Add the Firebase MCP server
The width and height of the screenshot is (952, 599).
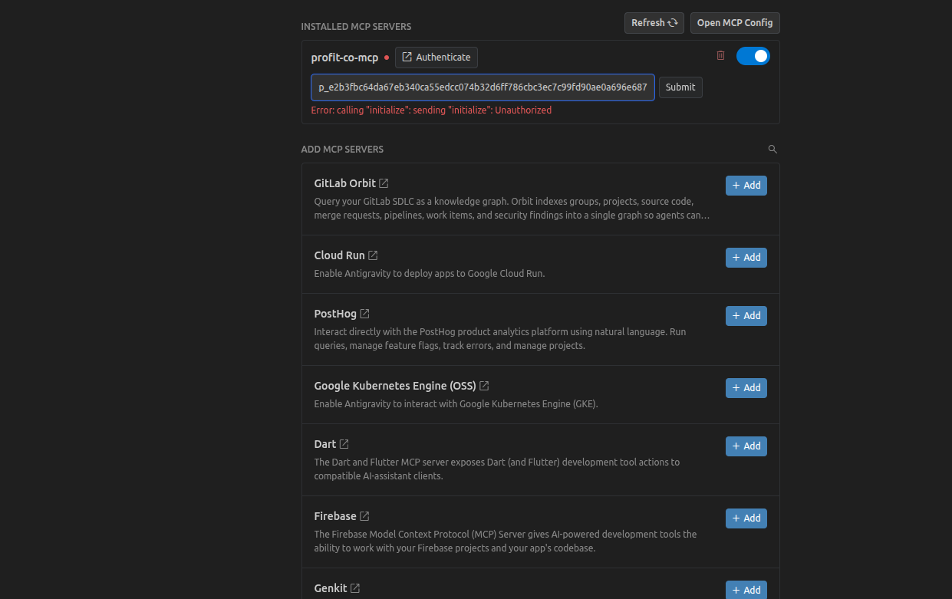[x=746, y=518]
